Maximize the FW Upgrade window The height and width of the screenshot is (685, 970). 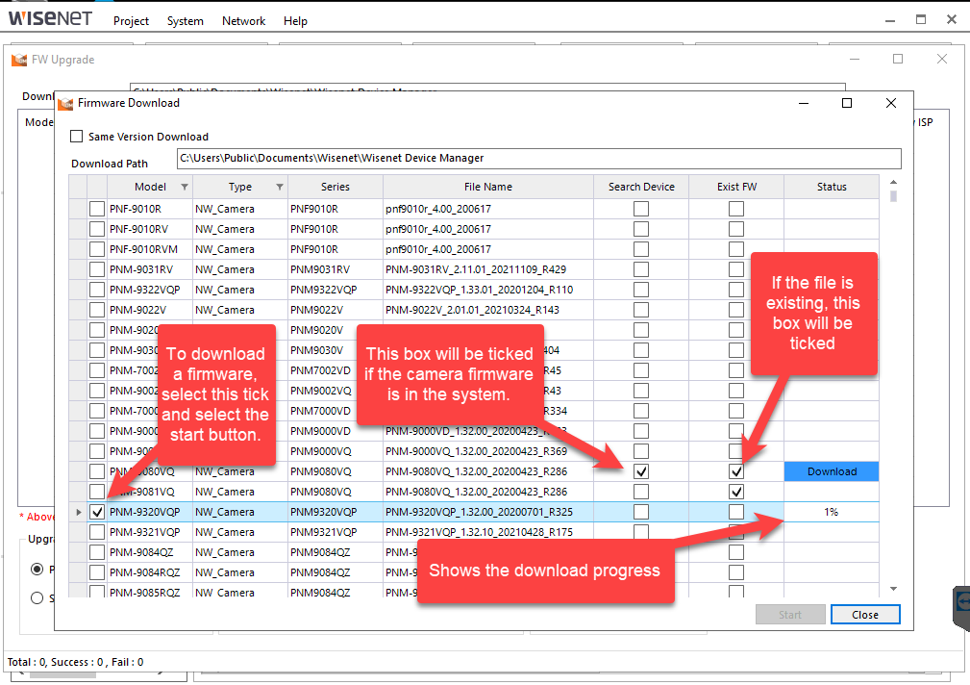coord(898,59)
